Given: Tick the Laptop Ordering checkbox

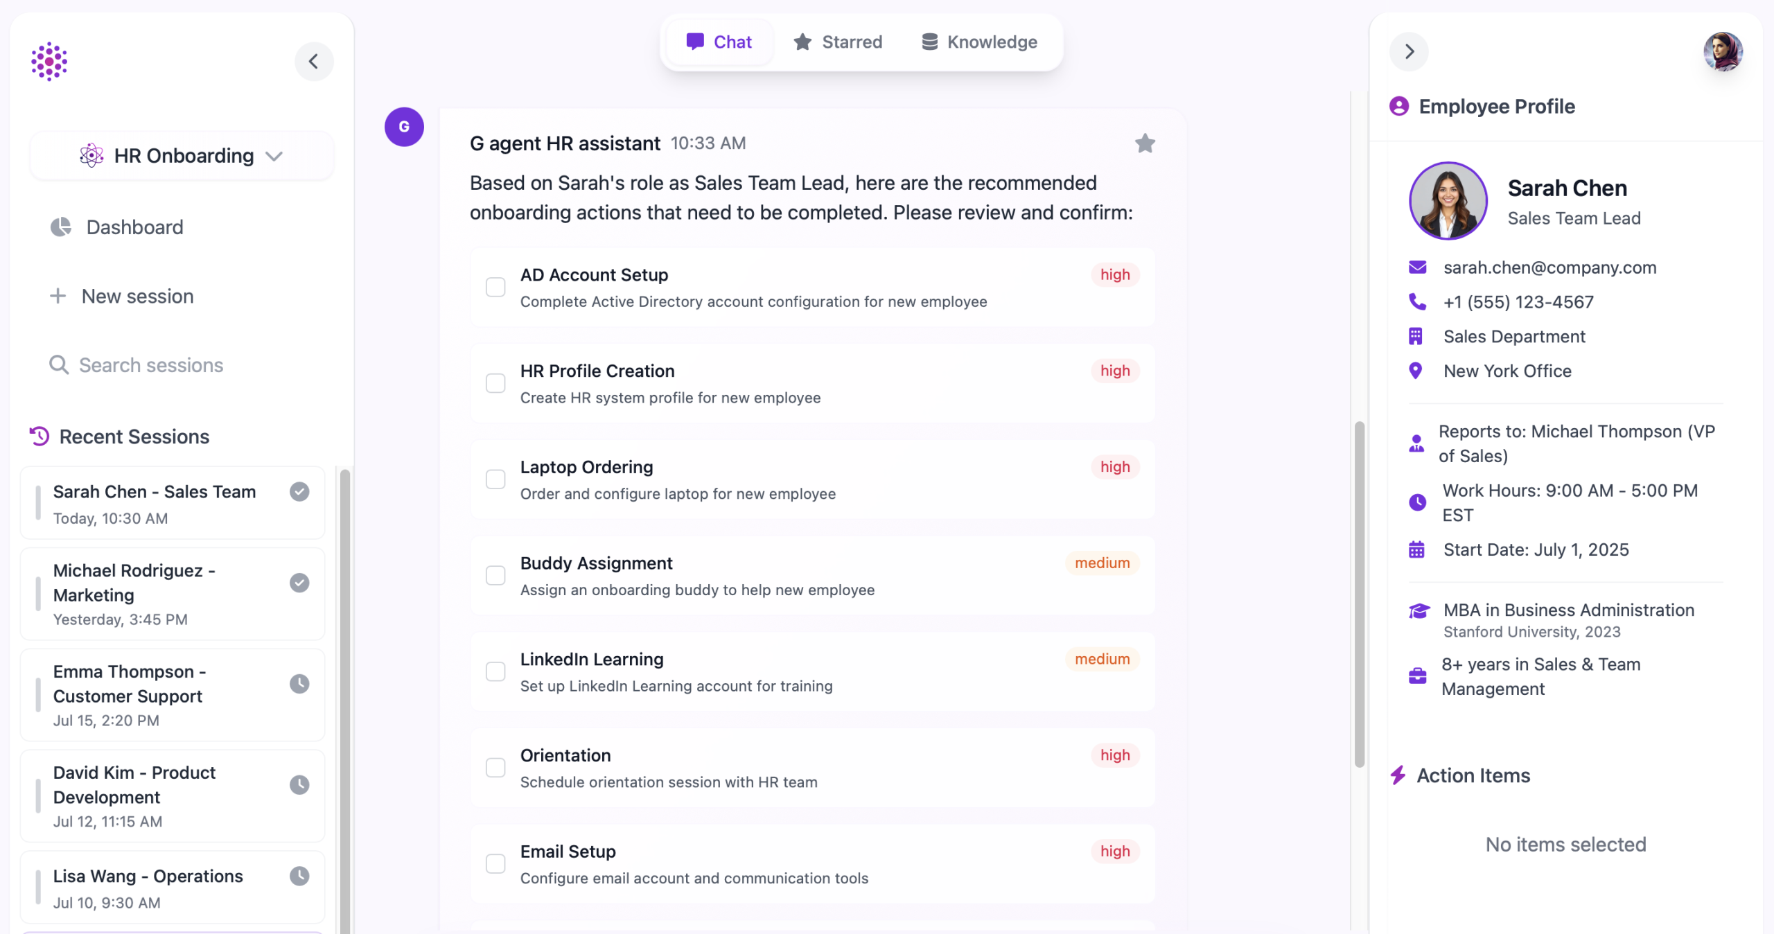Looking at the screenshot, I should click(x=495, y=479).
